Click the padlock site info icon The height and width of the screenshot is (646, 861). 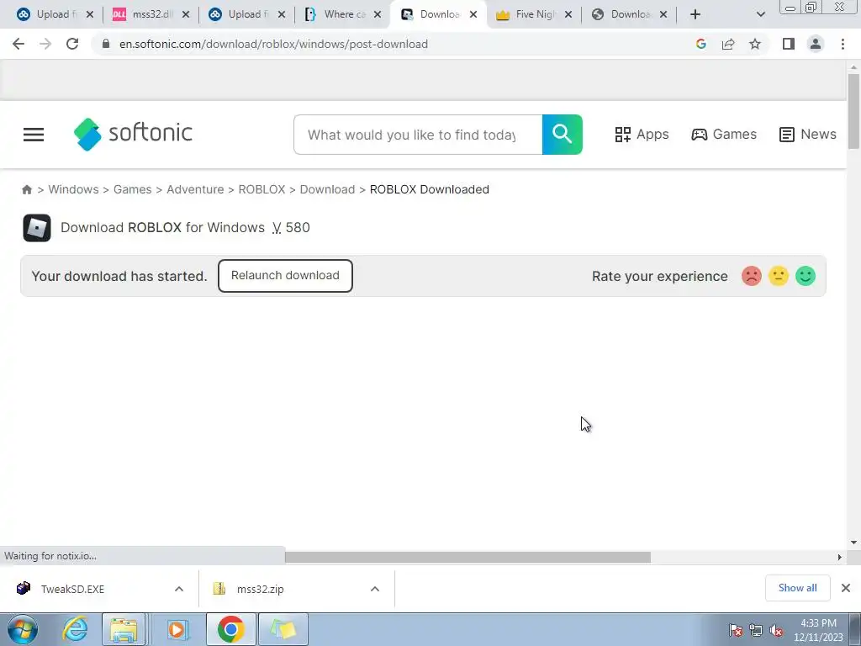(x=106, y=44)
